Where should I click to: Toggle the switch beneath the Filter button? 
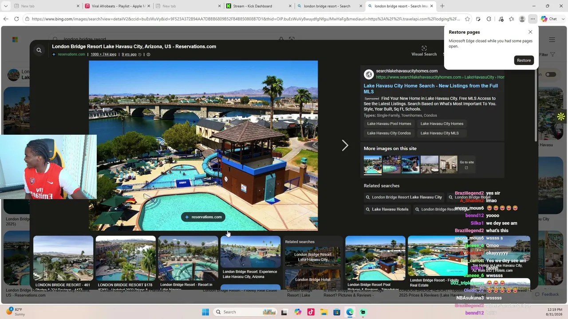tap(550, 74)
